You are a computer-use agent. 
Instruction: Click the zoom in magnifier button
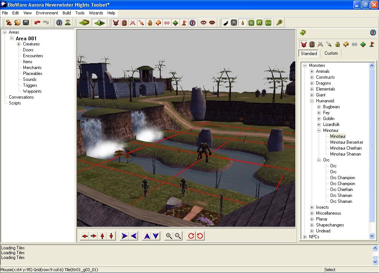click(x=169, y=236)
